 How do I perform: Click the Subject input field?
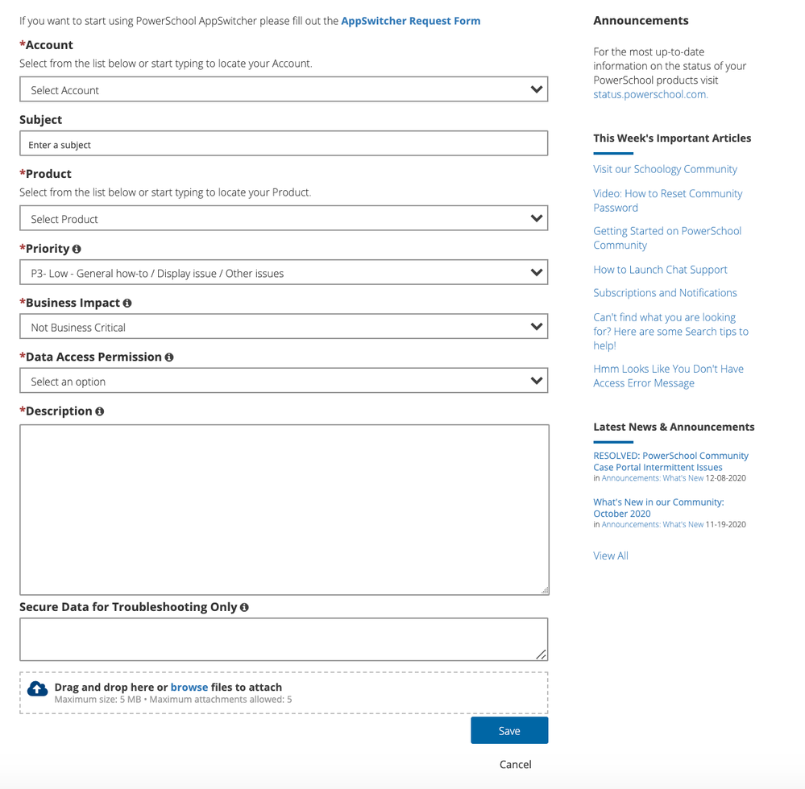click(x=284, y=143)
